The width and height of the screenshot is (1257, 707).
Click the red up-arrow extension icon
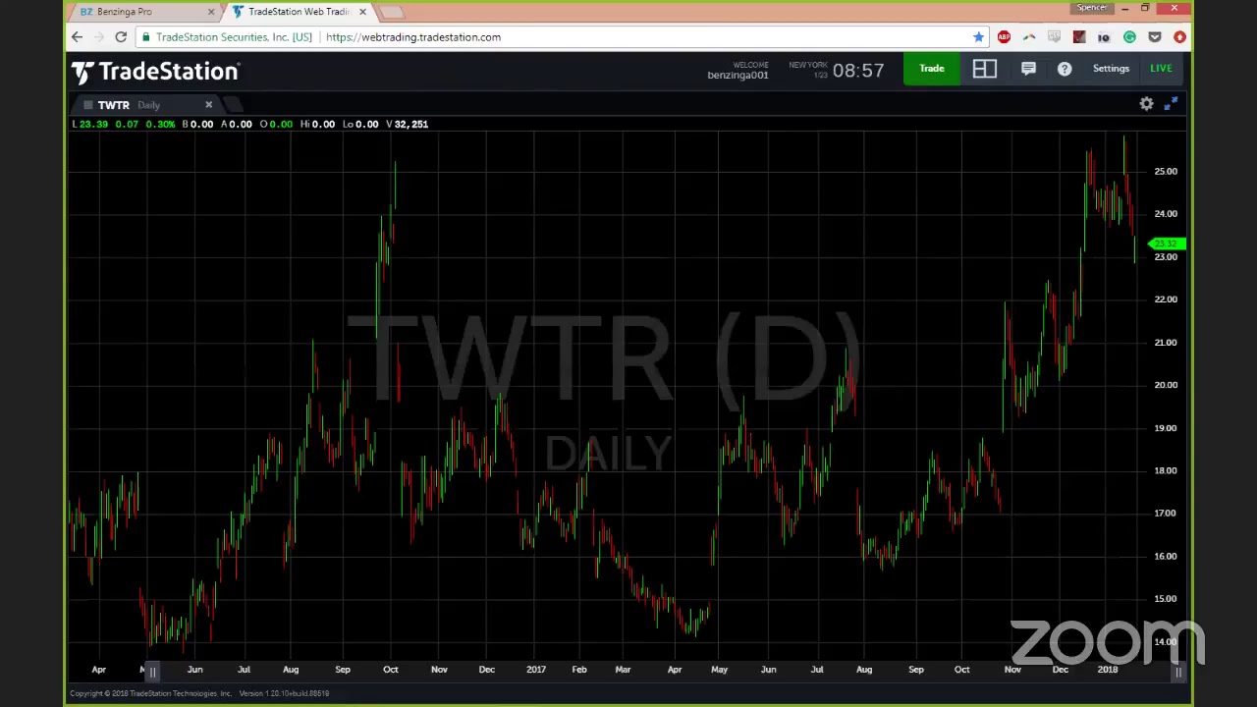[1179, 37]
